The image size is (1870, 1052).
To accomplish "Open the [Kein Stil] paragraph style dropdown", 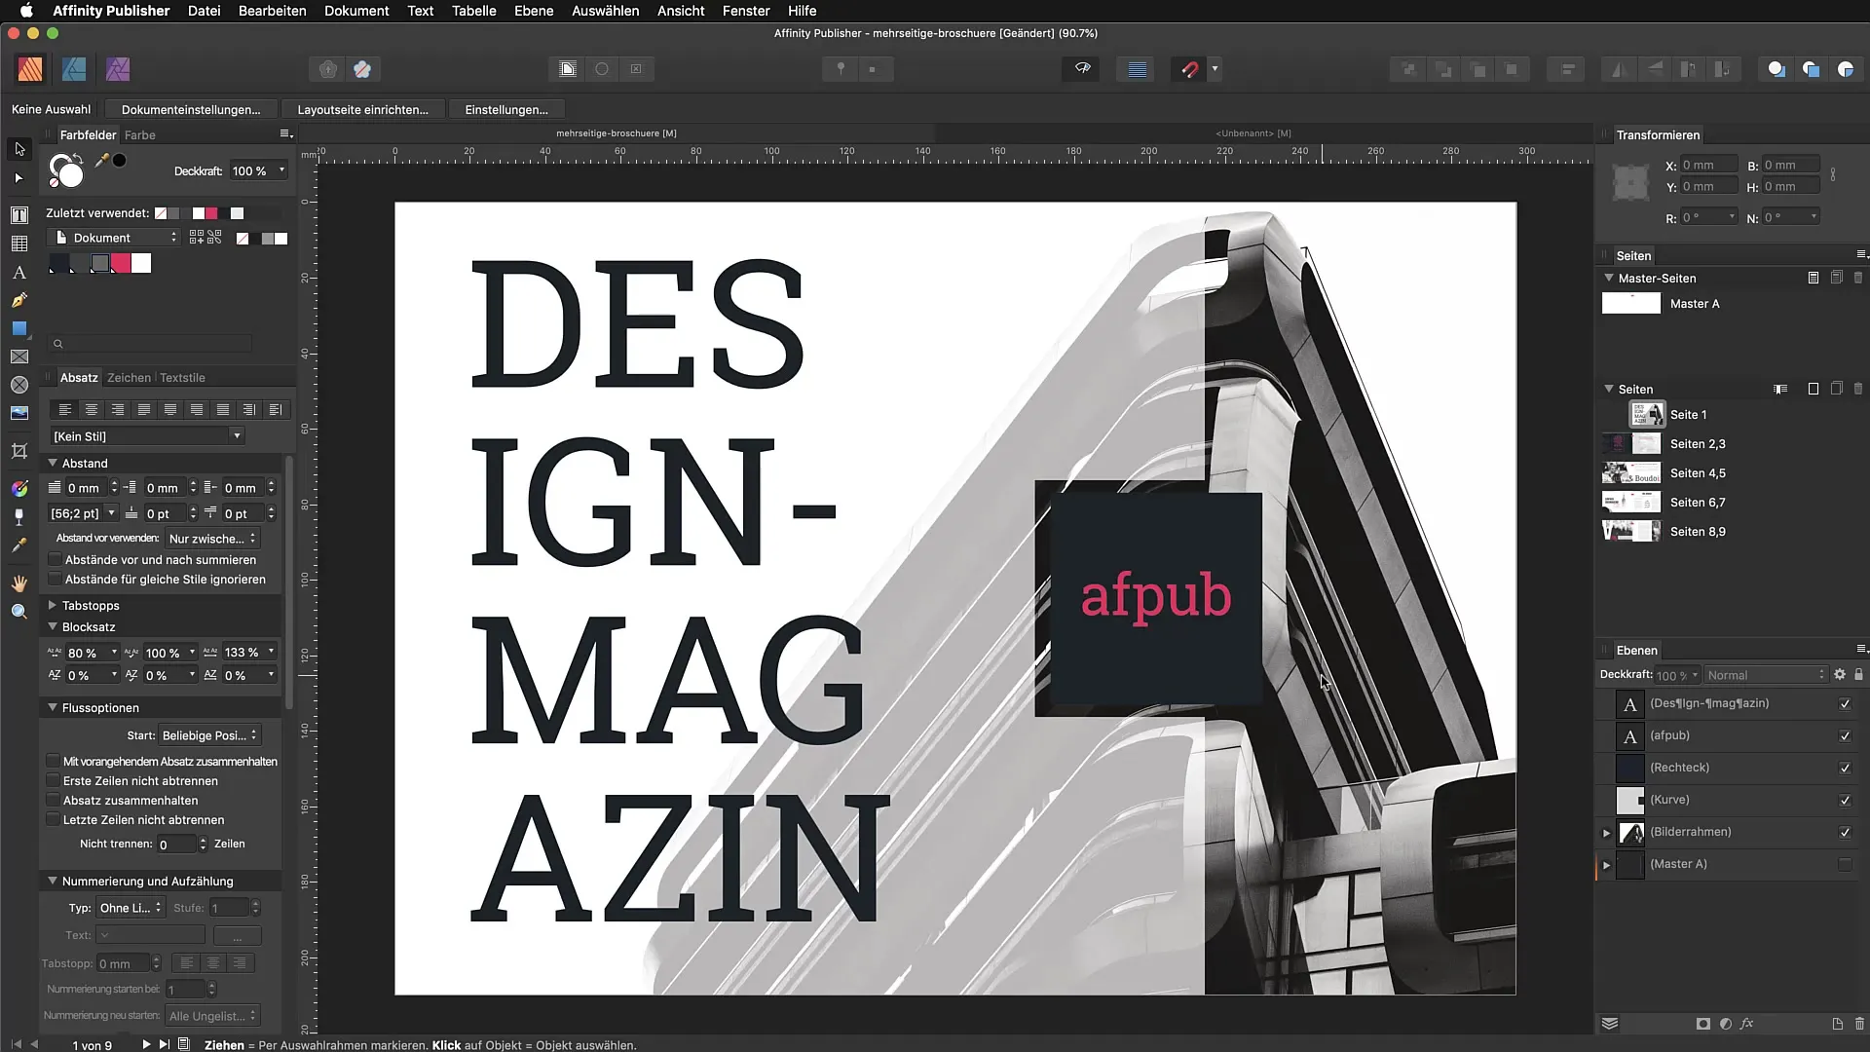I will tap(147, 436).
